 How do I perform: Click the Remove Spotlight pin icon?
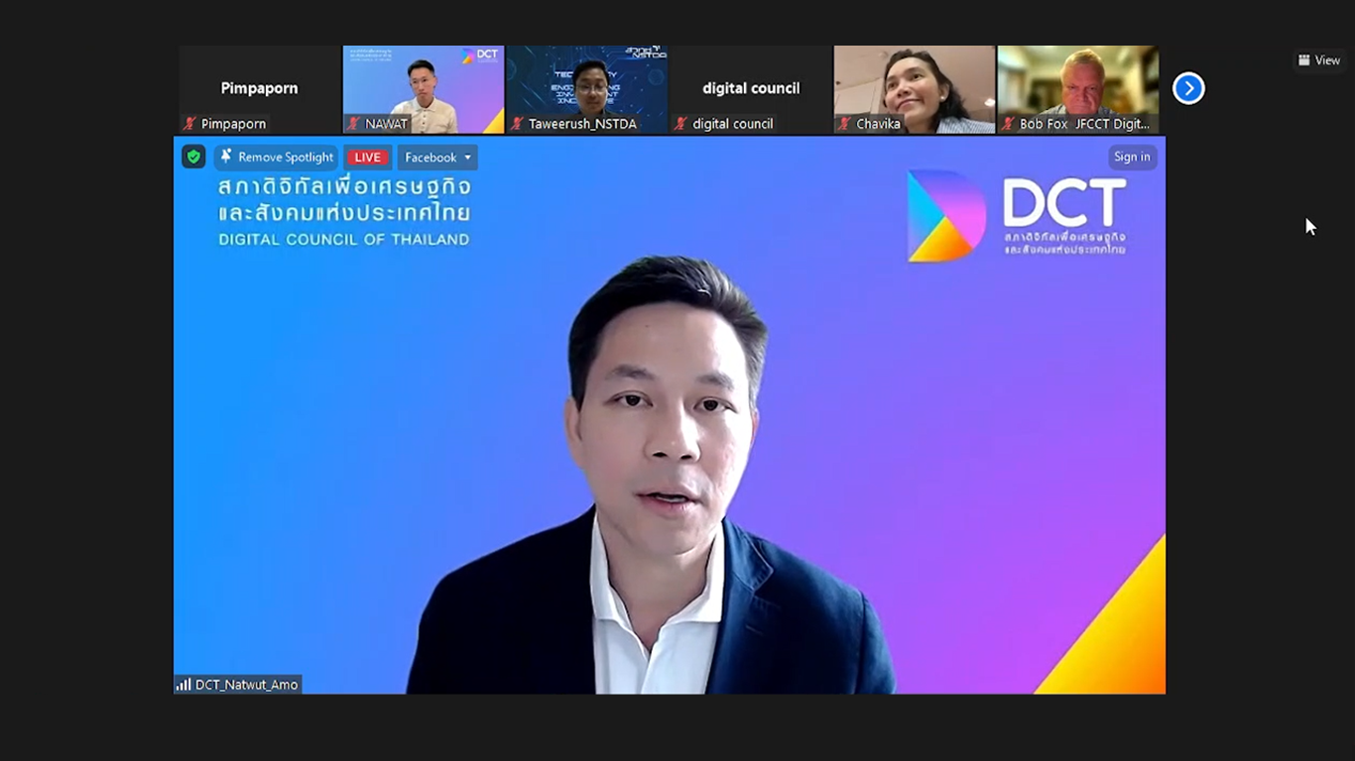pyautogui.click(x=226, y=157)
